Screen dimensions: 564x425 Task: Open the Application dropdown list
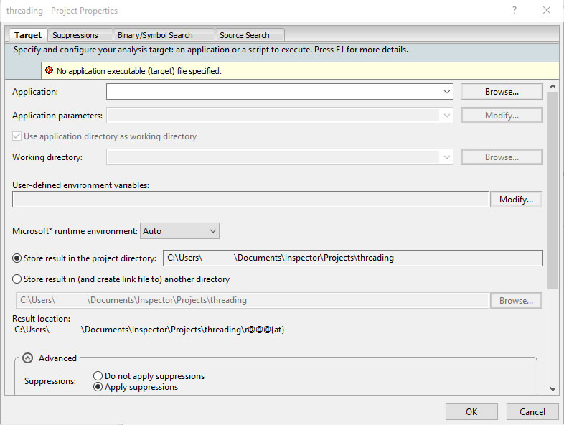[447, 92]
